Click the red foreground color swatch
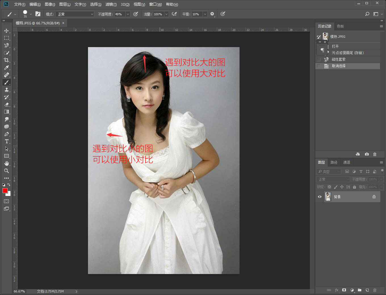 pos(5,191)
